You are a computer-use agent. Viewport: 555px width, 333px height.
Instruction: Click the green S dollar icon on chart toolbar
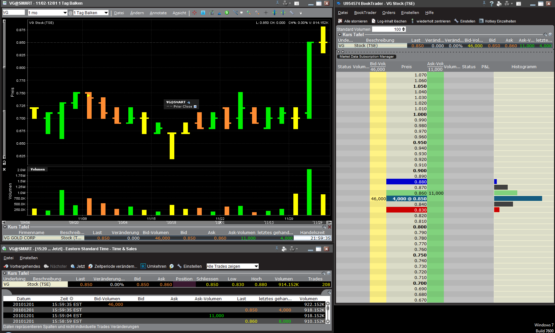227,13
